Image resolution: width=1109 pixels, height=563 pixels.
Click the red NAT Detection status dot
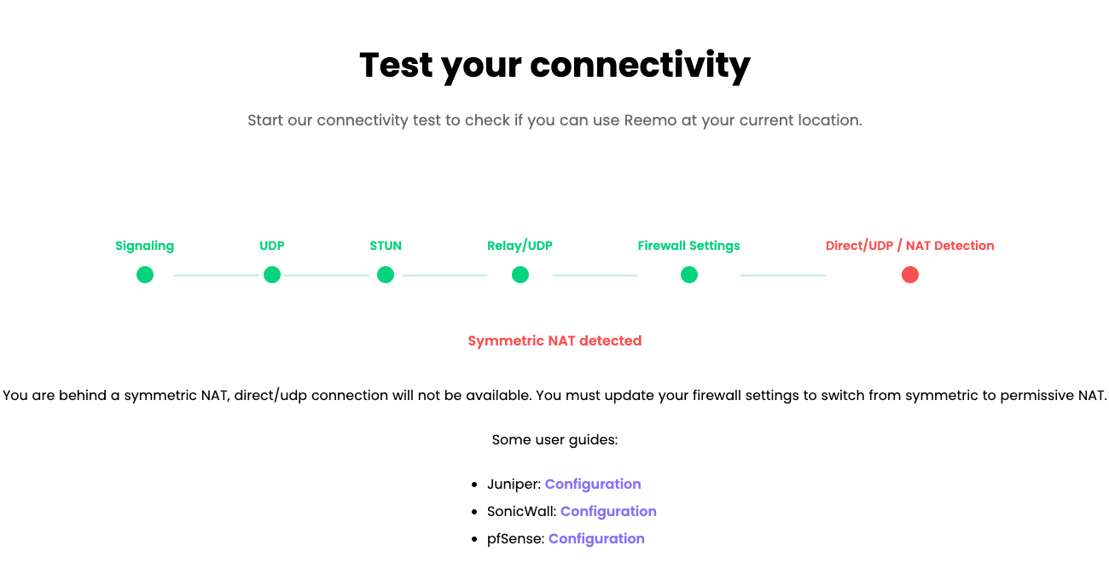(x=910, y=275)
